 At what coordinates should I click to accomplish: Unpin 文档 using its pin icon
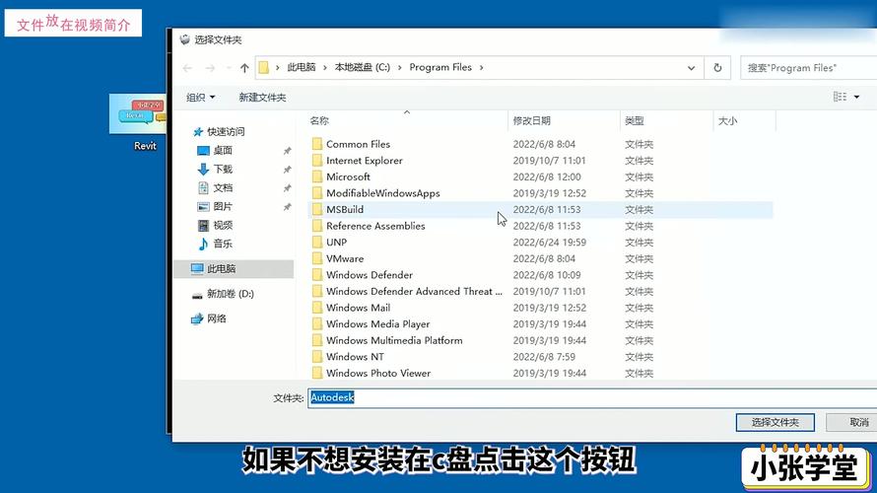click(287, 188)
